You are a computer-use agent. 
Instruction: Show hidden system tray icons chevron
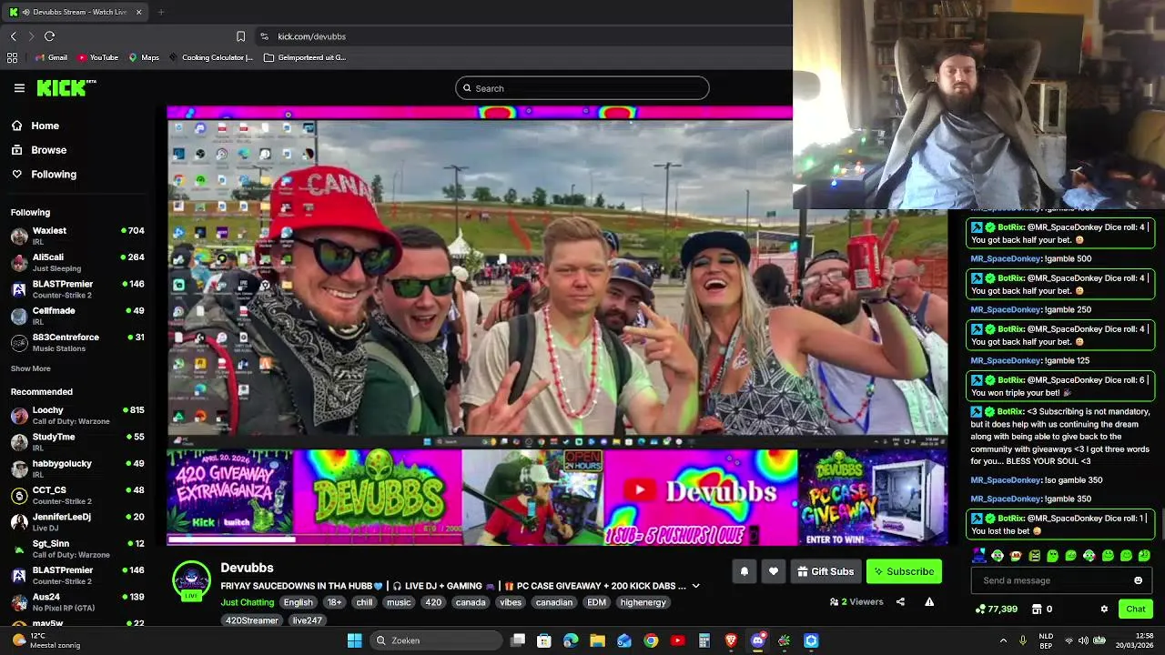click(x=1003, y=640)
